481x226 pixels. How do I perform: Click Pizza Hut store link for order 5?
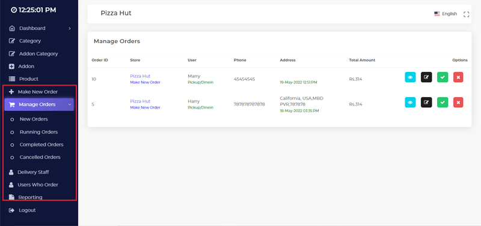click(x=140, y=101)
